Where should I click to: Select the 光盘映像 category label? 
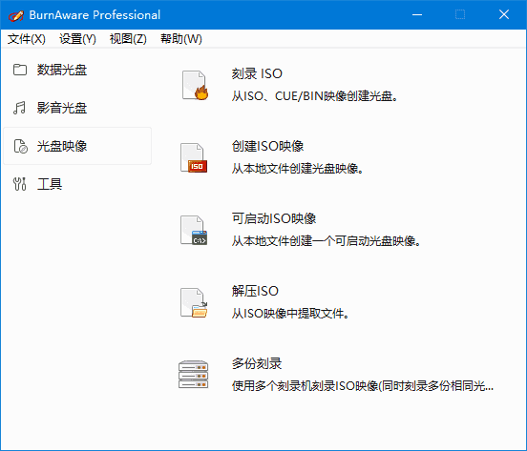coord(62,146)
